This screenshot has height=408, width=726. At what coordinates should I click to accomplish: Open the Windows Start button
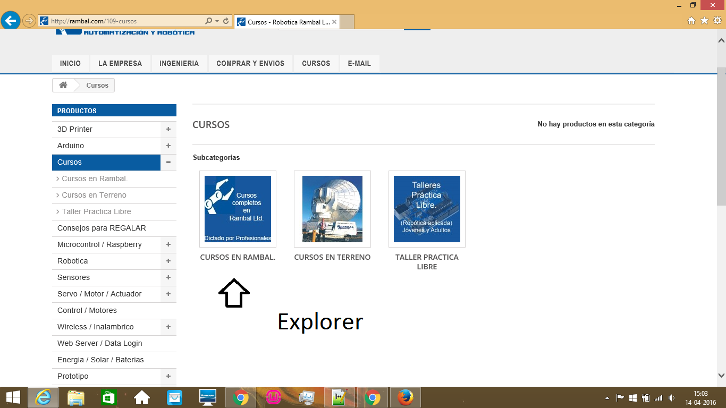13,397
